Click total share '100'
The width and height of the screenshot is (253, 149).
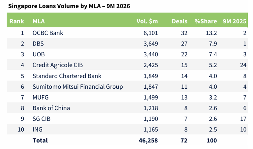[x=212, y=140]
